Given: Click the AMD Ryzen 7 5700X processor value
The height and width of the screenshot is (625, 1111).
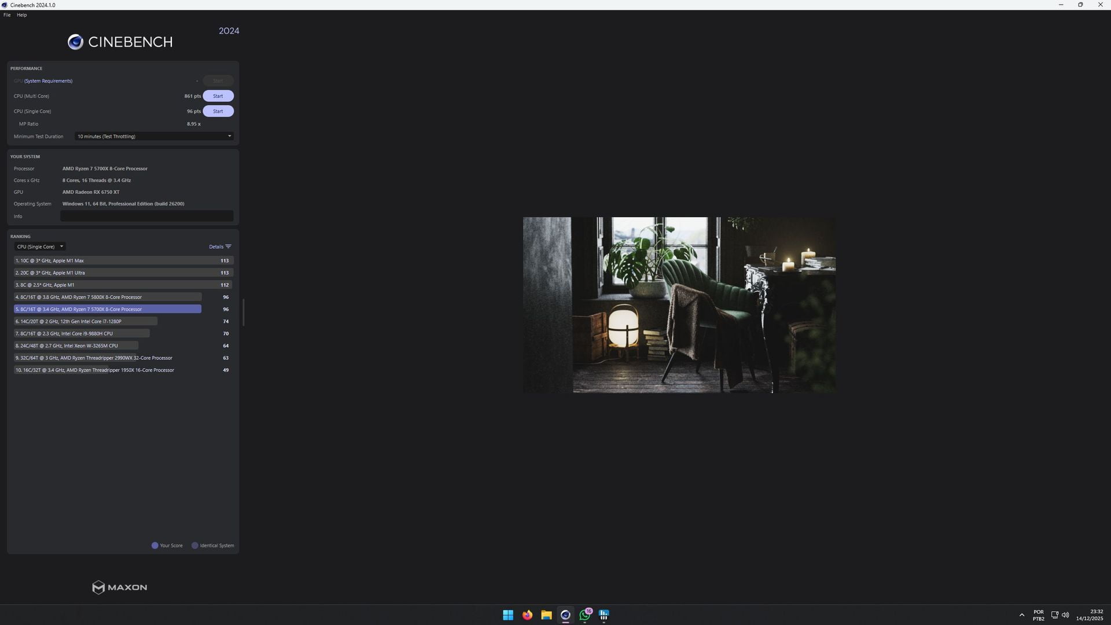Looking at the screenshot, I should point(105,168).
